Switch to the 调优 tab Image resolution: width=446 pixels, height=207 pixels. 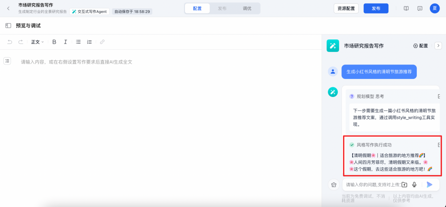tap(247, 8)
